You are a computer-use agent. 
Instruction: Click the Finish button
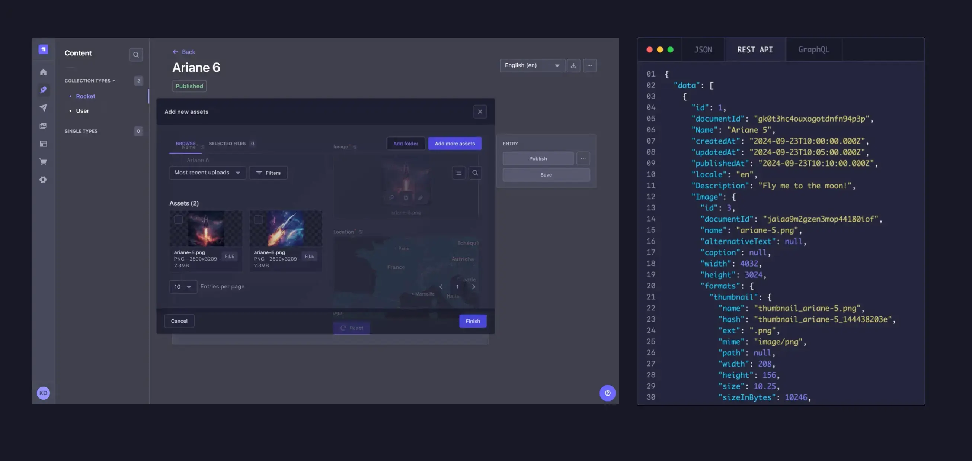point(473,321)
